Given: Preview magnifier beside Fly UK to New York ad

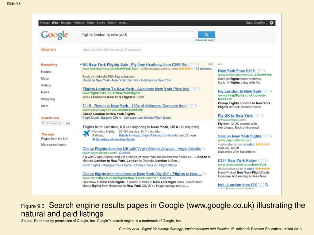Looking at the screenshot, I should [x=262, y=115].
